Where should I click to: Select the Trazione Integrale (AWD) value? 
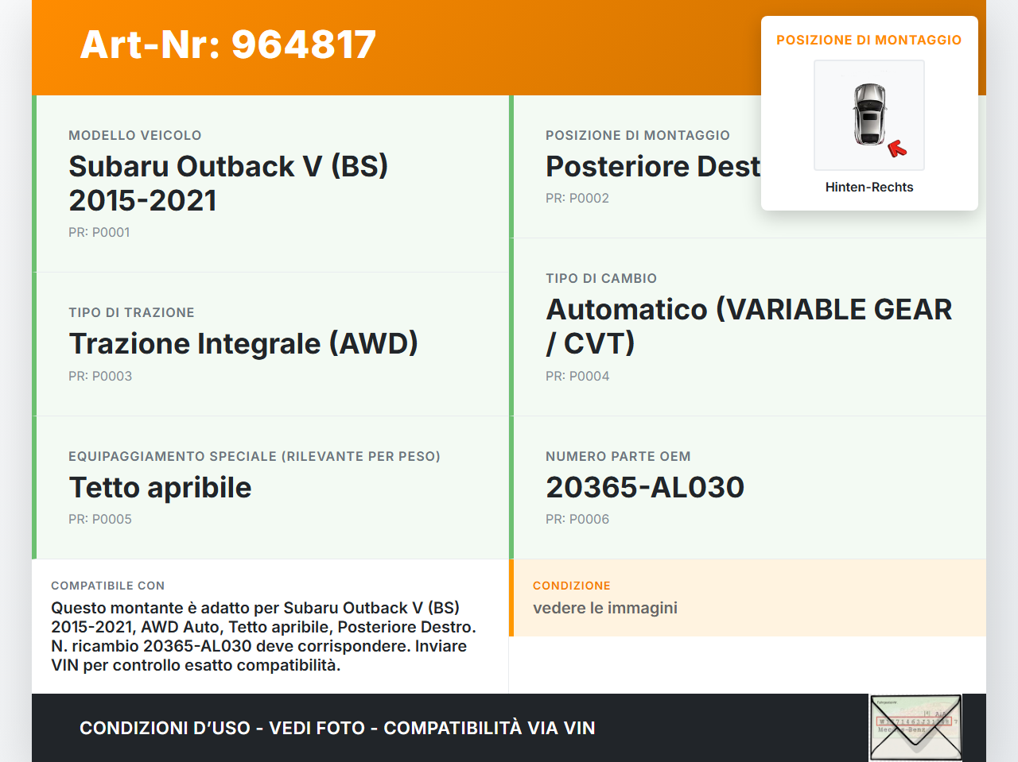[243, 343]
